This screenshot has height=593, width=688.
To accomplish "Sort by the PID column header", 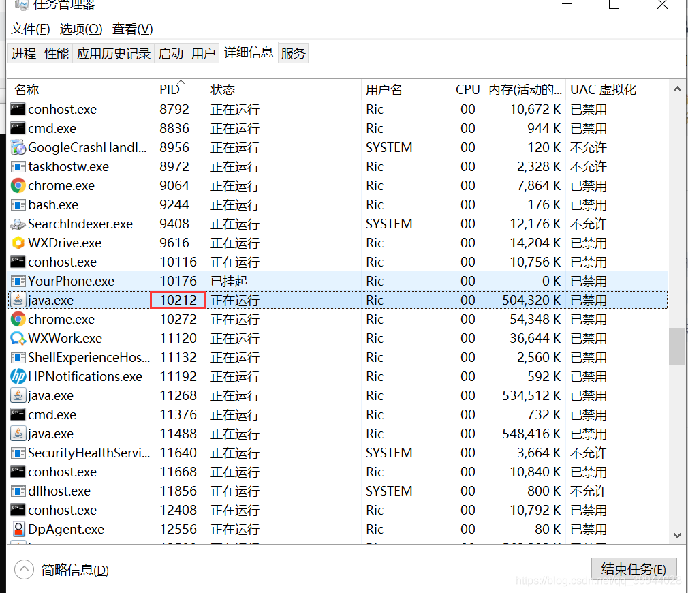I will click(x=181, y=89).
